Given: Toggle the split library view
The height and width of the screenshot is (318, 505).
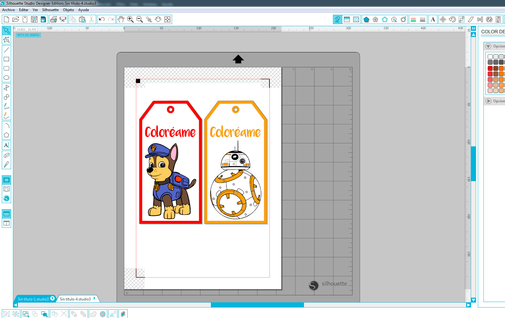Looking at the screenshot, I should click(x=6, y=223).
